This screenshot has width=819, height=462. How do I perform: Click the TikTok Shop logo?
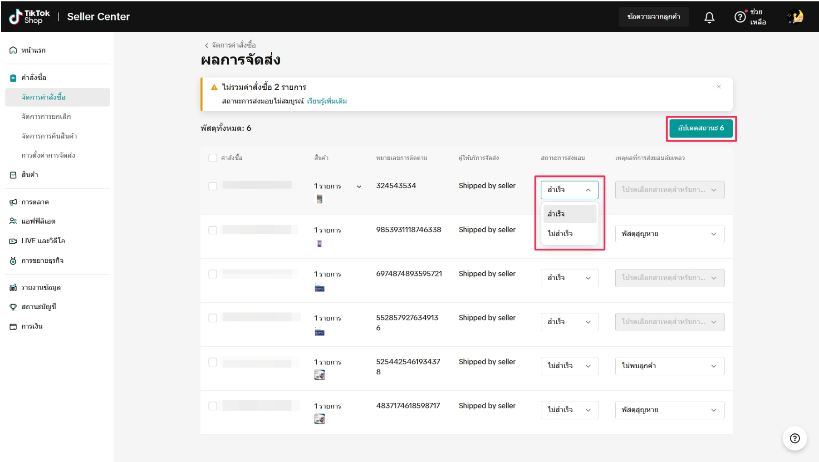pos(30,17)
